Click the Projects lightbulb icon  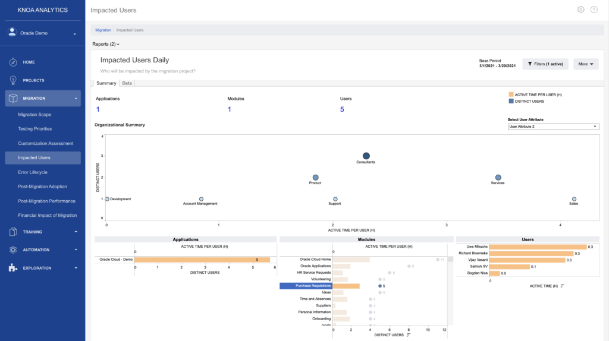click(13, 80)
